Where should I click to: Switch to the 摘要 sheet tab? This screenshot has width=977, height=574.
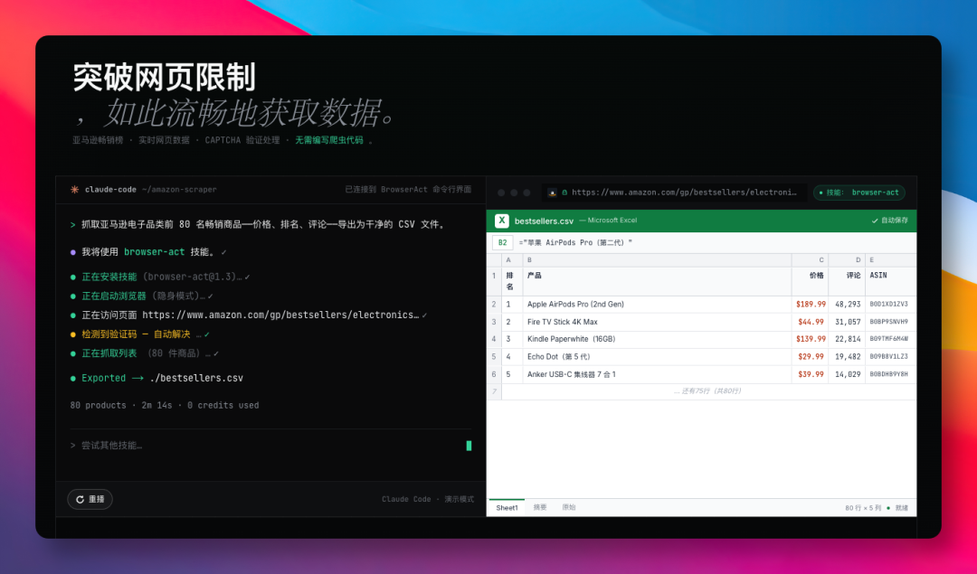539,507
